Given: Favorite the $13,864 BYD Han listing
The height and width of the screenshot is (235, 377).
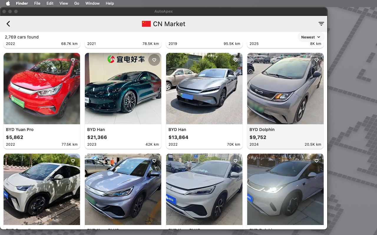Looking at the screenshot, I should 236,60.
